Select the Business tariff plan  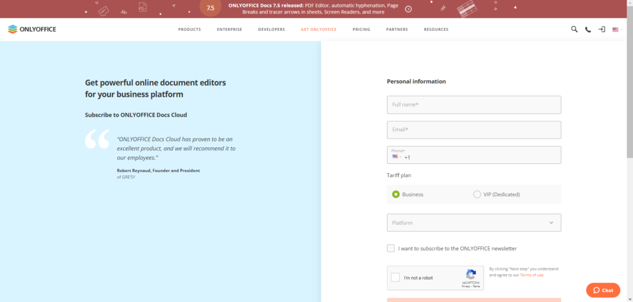point(396,194)
